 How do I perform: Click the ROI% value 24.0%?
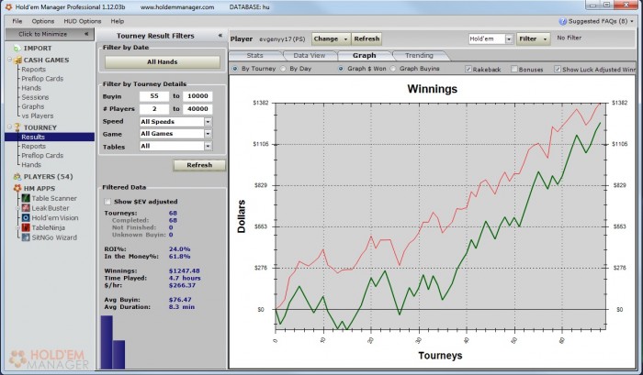coord(180,248)
